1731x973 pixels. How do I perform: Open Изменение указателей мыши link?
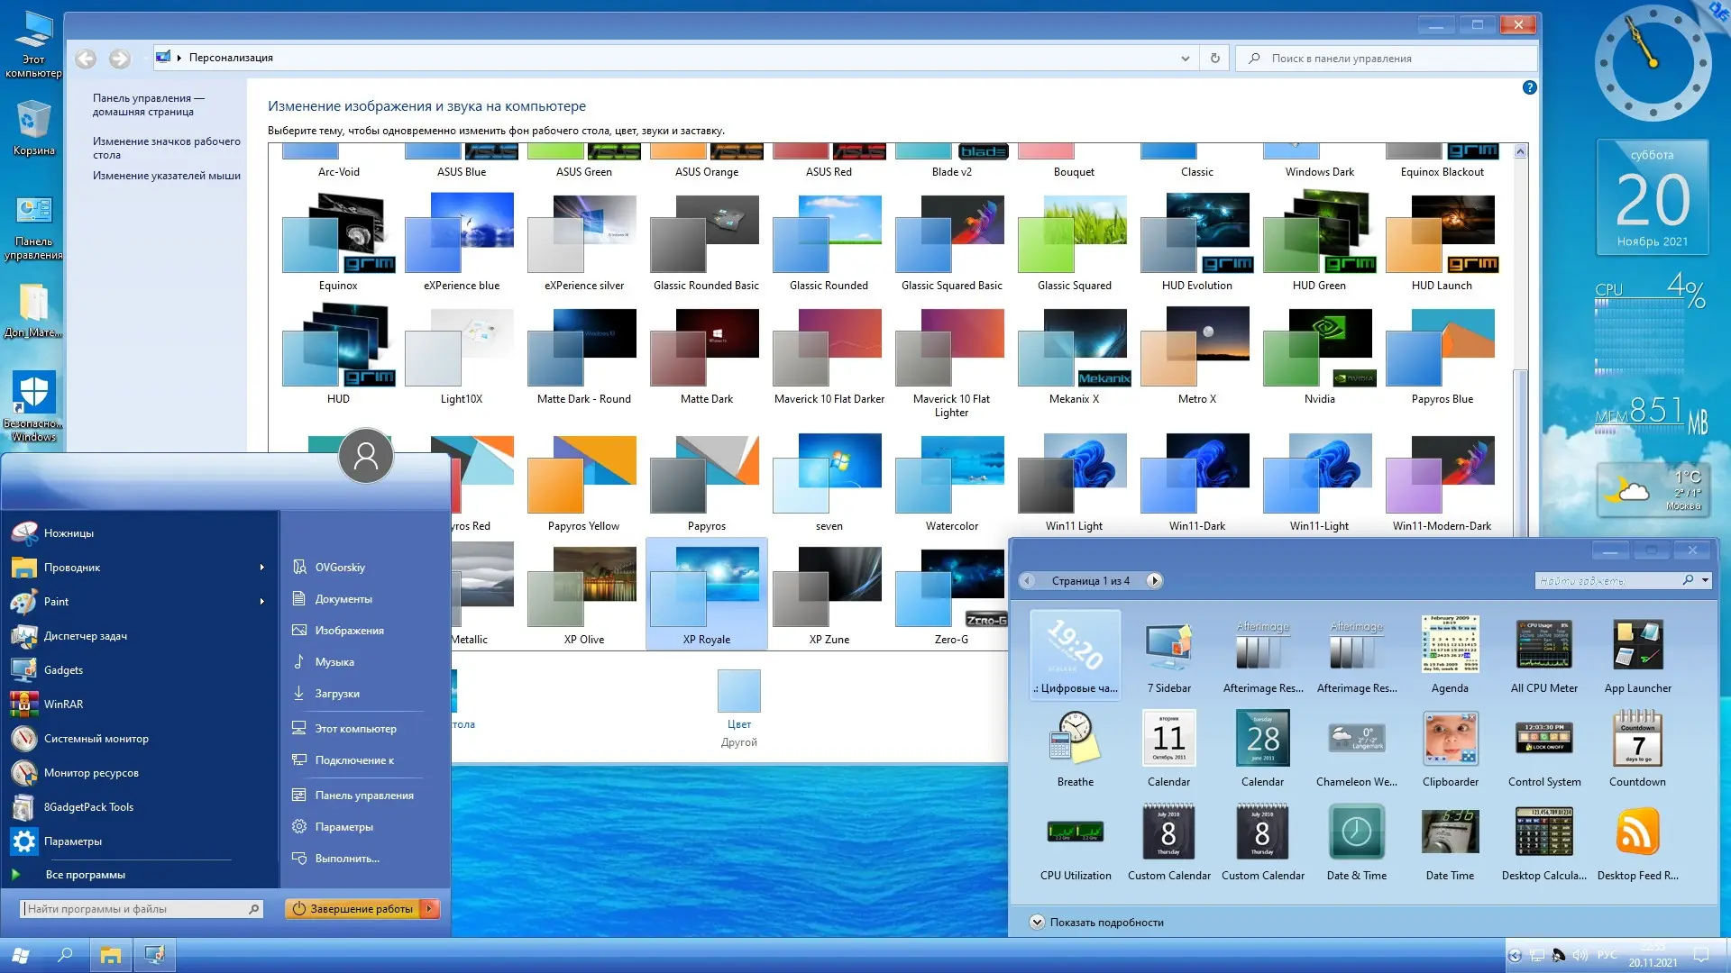point(166,176)
